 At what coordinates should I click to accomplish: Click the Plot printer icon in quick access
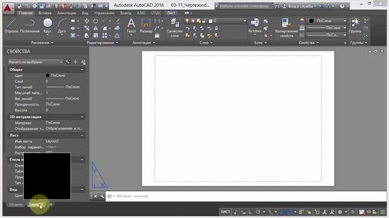(35, 6)
